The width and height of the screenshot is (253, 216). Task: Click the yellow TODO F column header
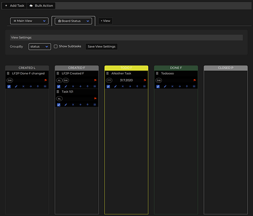click(126, 68)
